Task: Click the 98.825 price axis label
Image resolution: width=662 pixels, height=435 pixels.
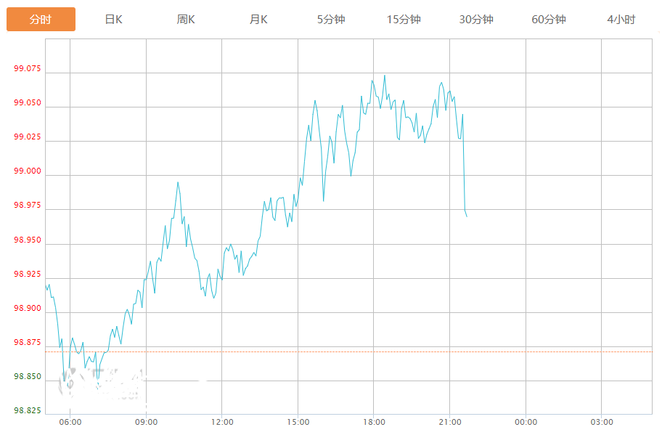Action: click(28, 411)
